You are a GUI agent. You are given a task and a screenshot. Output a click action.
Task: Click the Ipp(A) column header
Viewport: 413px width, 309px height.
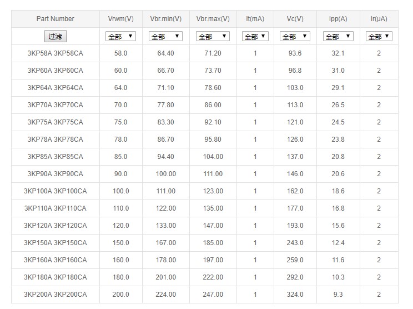(338, 19)
